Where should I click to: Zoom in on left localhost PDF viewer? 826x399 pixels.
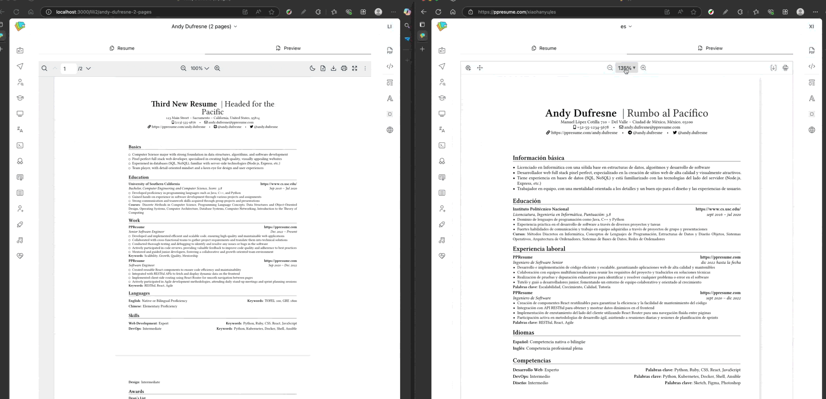[217, 68]
